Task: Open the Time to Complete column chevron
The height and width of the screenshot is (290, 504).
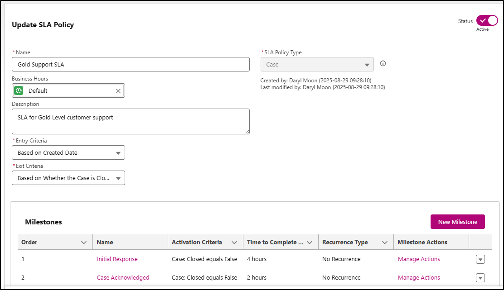Action: [310, 242]
